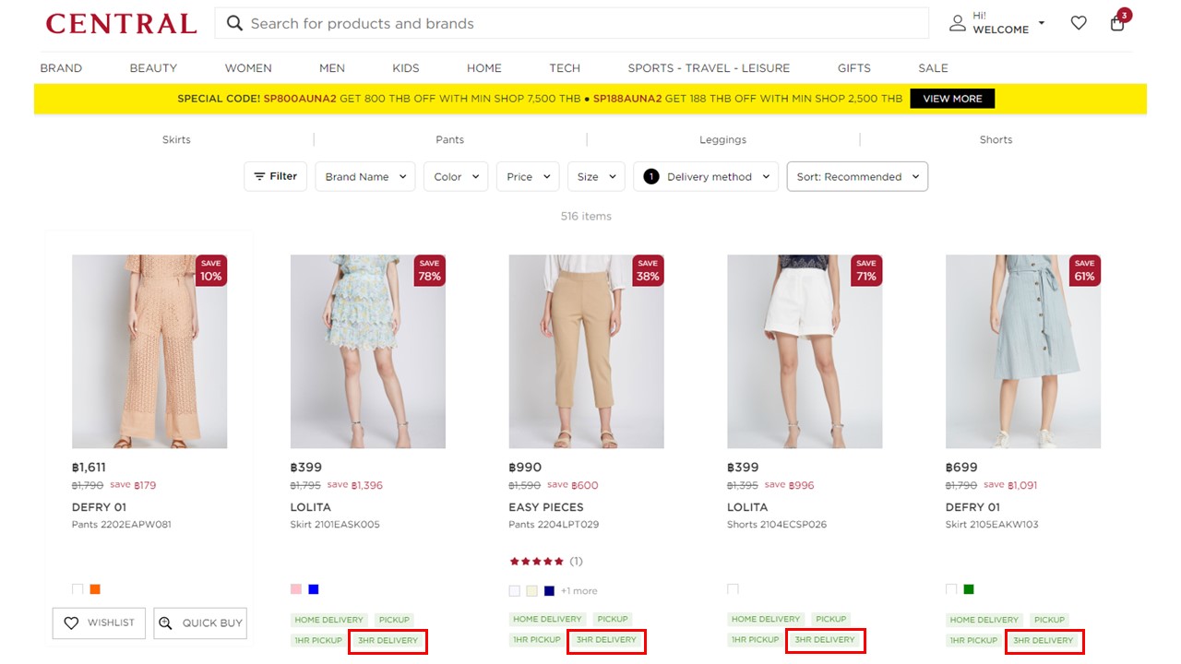The width and height of the screenshot is (1181, 664).
Task: Click the star rating on EASY PIECES pants
Action: (x=536, y=561)
